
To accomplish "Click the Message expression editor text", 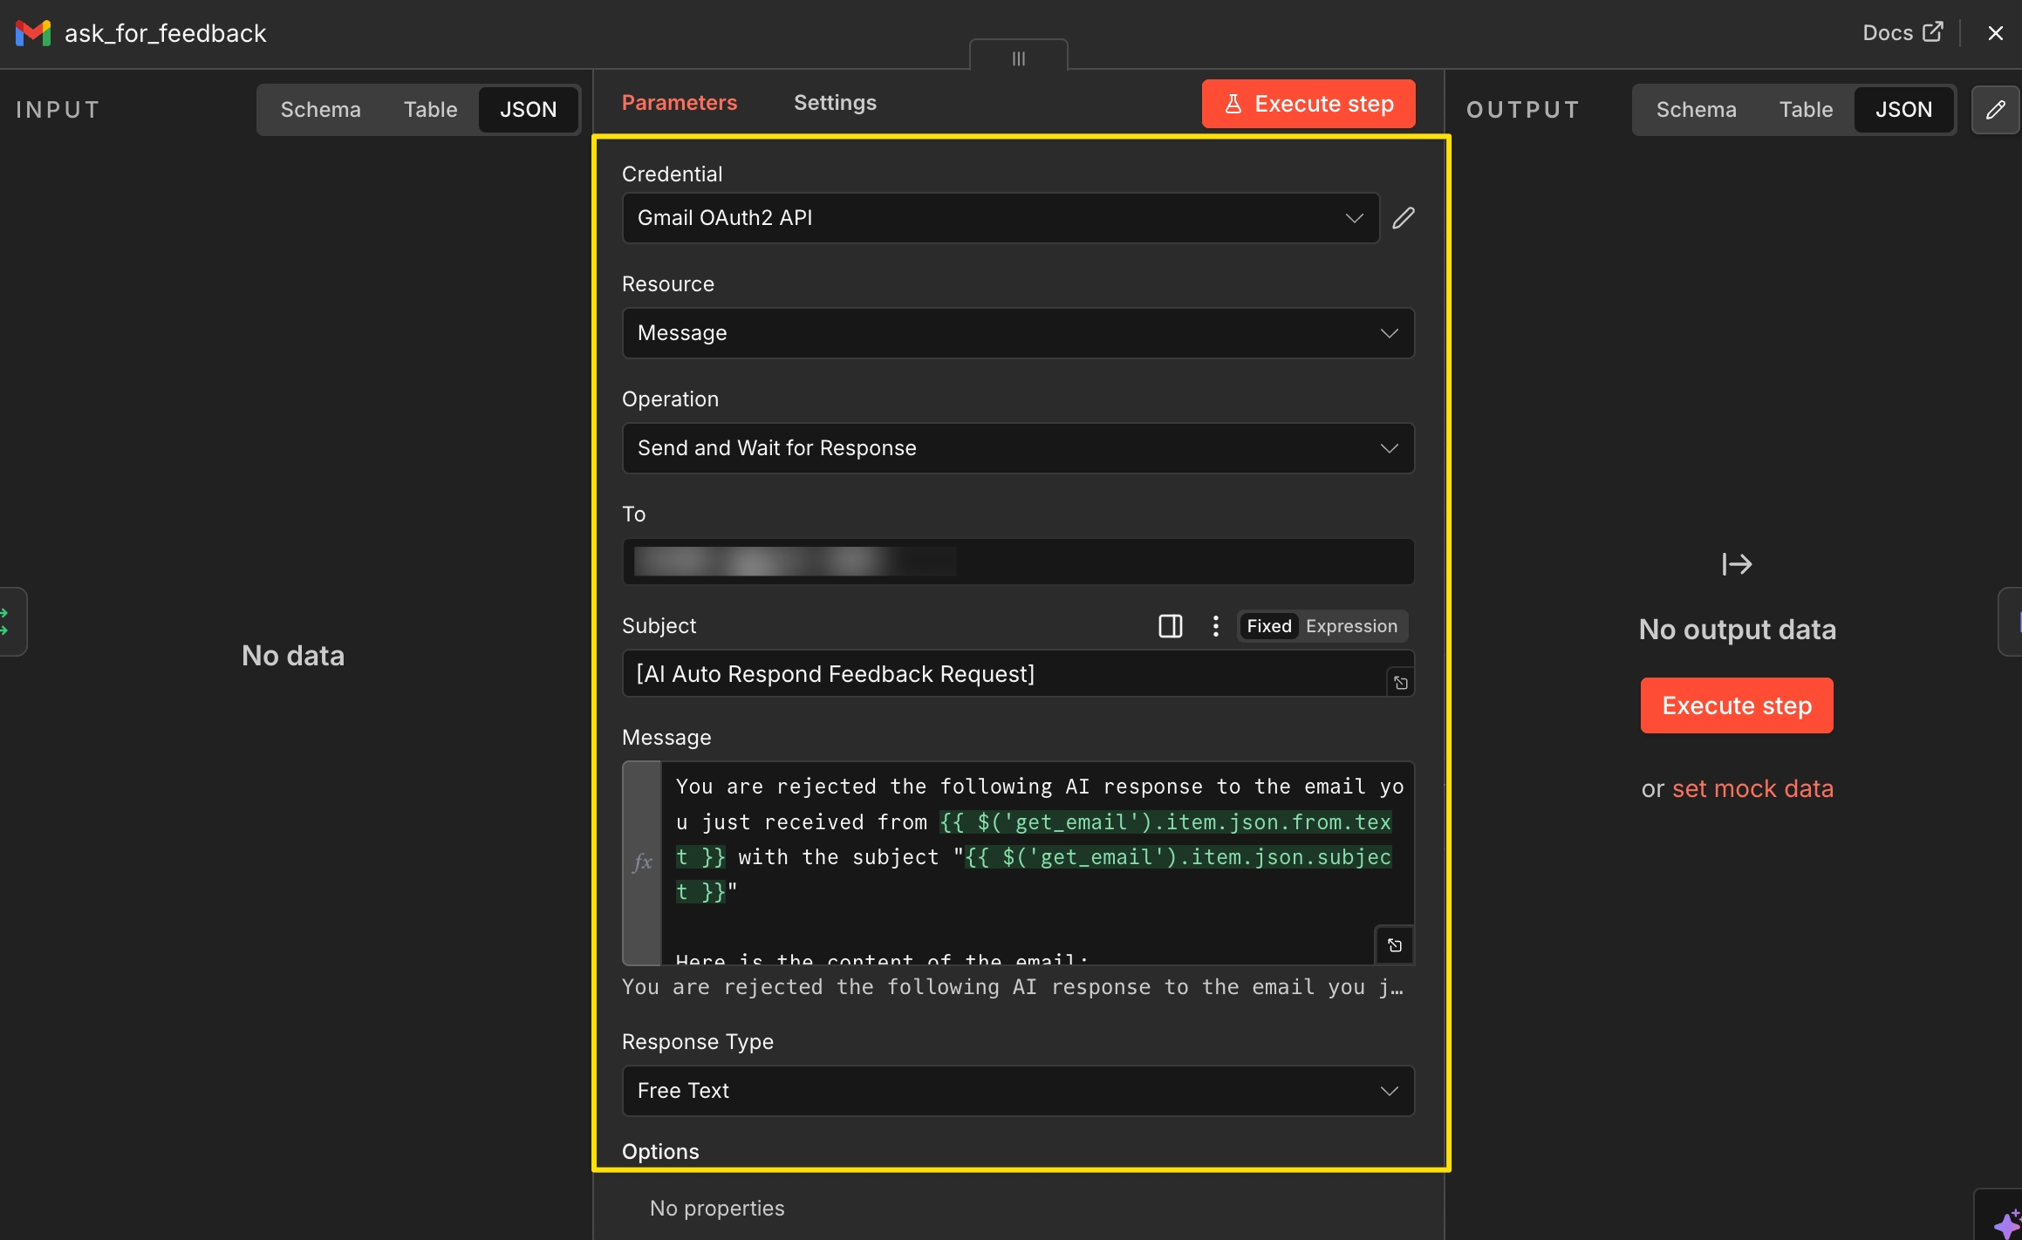I will pos(1036,863).
